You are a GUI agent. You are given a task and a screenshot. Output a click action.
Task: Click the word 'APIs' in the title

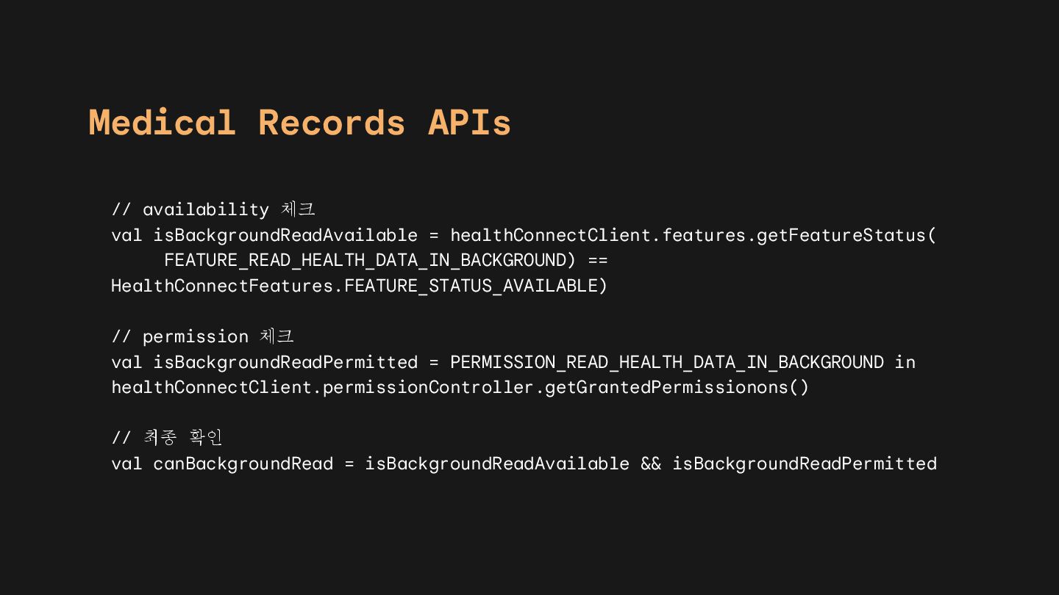[469, 122]
